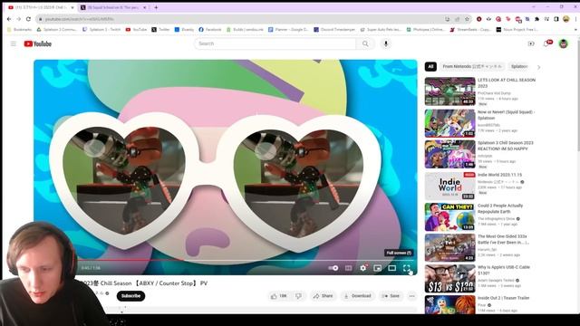Image resolution: width=580 pixels, height=326 pixels.
Task: Open the player settings gear
Action: click(x=363, y=268)
